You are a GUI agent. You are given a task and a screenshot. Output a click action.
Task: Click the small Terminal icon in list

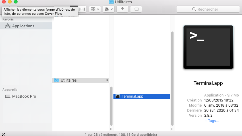[x=117, y=96]
